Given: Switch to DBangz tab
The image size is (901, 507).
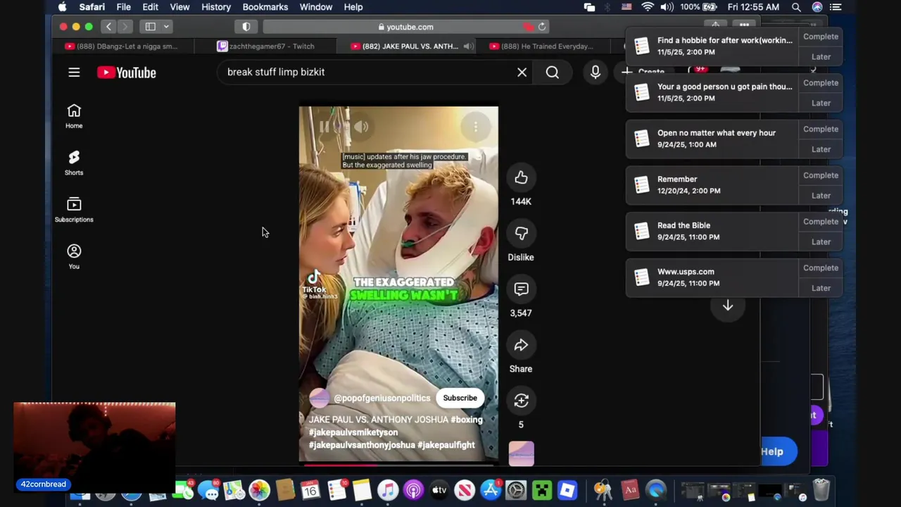Looking at the screenshot, I should pyautogui.click(x=121, y=46).
